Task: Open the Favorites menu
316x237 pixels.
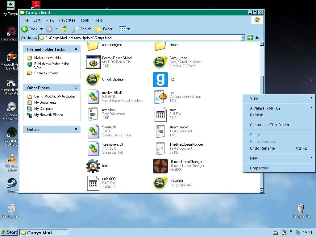Action: point(67,20)
